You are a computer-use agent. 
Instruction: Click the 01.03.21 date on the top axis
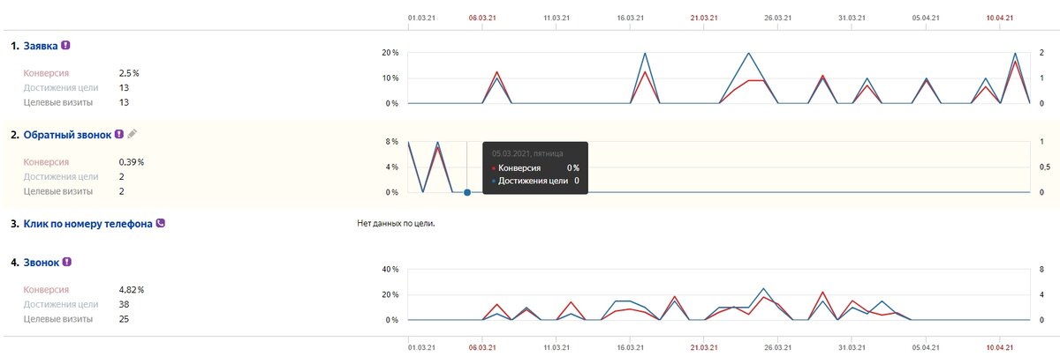point(421,18)
